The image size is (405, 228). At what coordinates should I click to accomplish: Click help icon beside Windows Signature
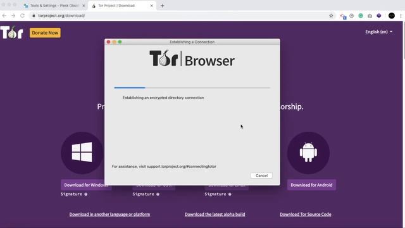point(86,194)
